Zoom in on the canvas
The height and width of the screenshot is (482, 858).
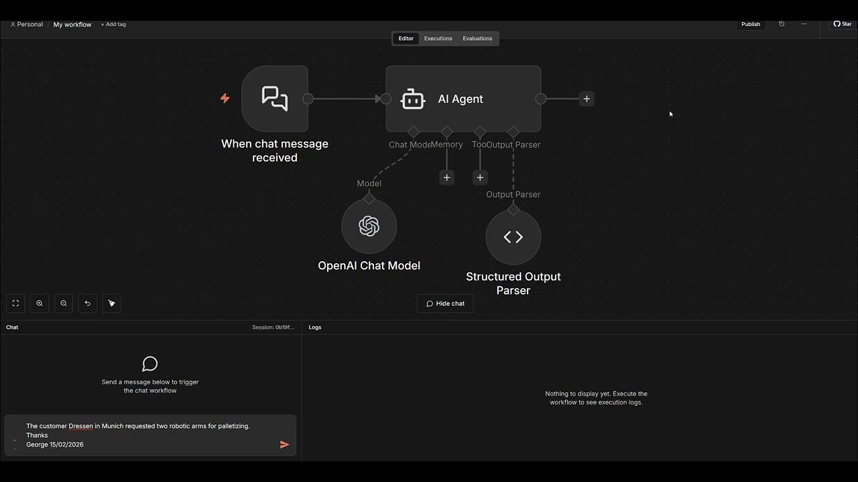point(40,303)
